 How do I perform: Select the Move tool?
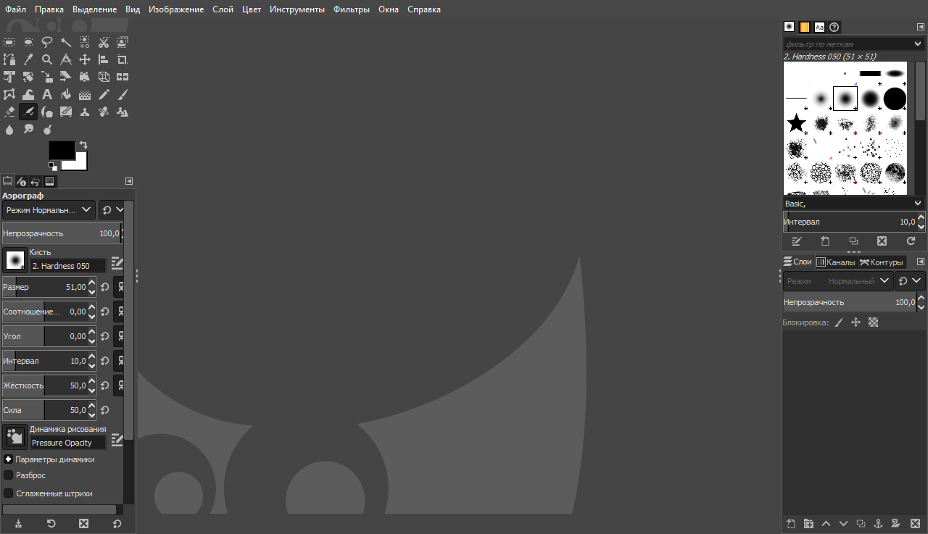[85, 59]
